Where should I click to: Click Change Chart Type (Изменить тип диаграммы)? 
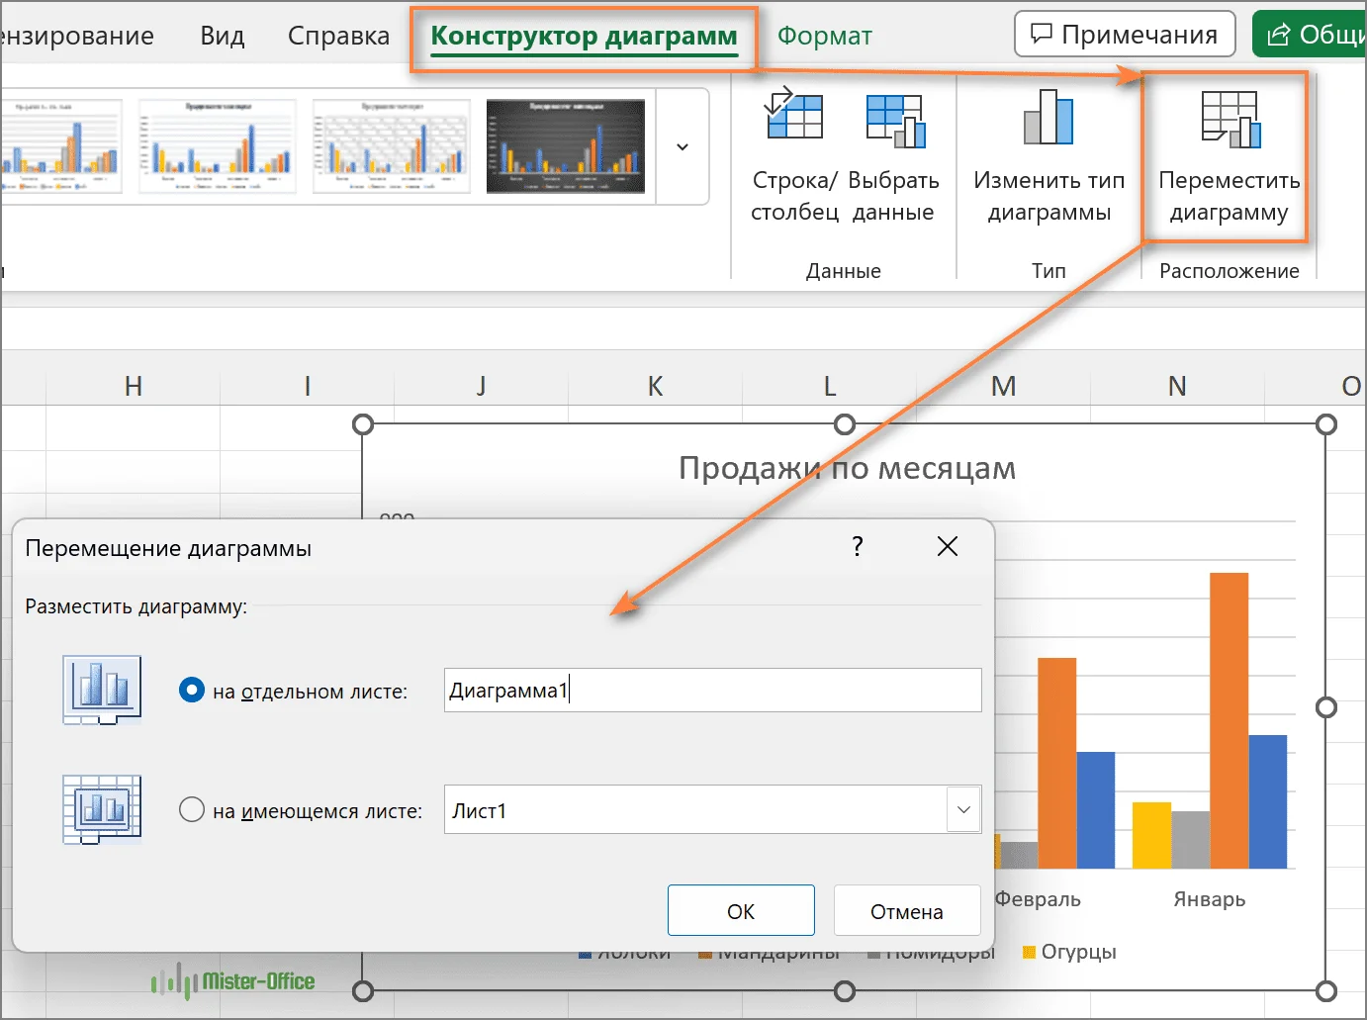tap(1048, 119)
